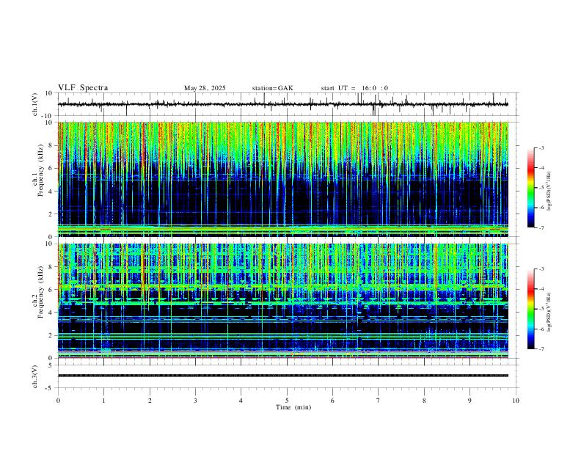Screen dimensions: 581x449
Task: Click the time axis tick label '5'
Action: tap(287, 401)
